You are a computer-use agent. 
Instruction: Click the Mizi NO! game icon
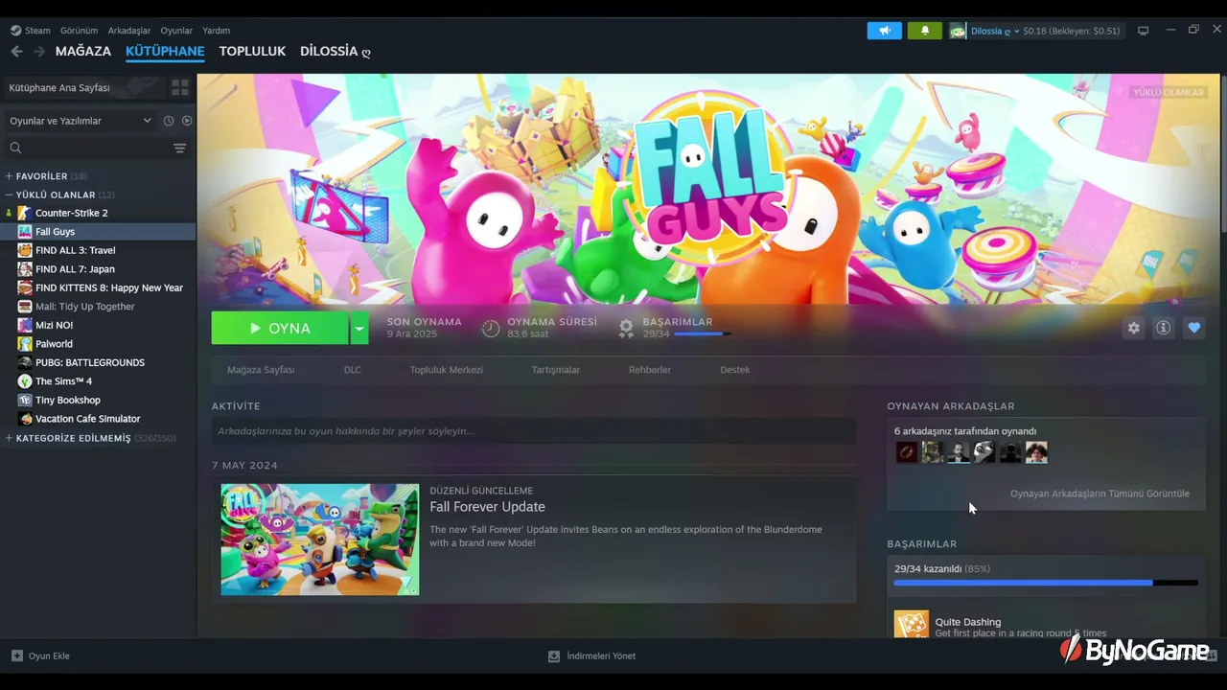[x=25, y=325]
